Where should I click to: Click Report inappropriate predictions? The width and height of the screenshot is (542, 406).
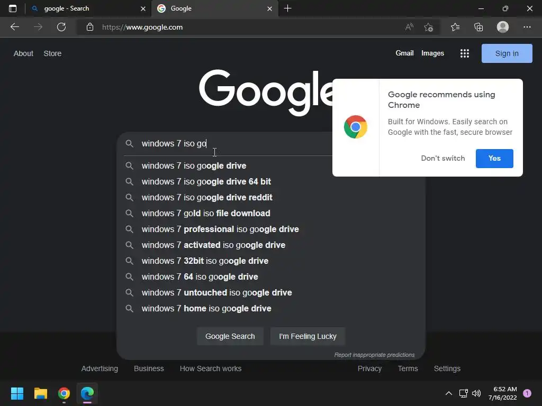[374, 355]
